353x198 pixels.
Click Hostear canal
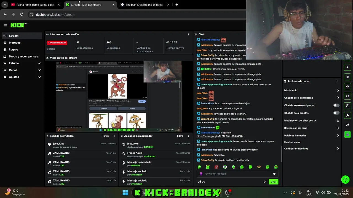pos(292,142)
